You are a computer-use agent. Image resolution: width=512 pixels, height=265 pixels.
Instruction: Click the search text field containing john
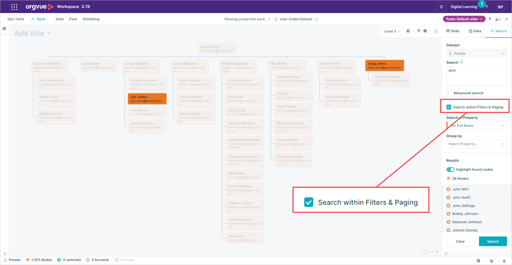click(477, 76)
